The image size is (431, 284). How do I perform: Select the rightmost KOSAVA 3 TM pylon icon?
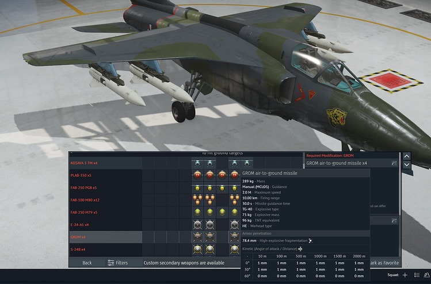point(247,163)
